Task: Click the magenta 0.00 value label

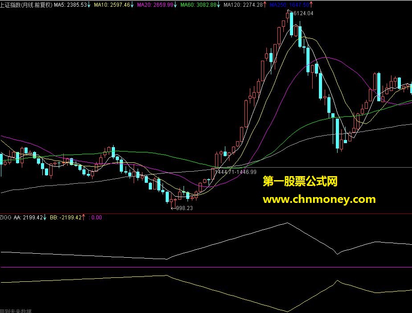Action: (96, 218)
